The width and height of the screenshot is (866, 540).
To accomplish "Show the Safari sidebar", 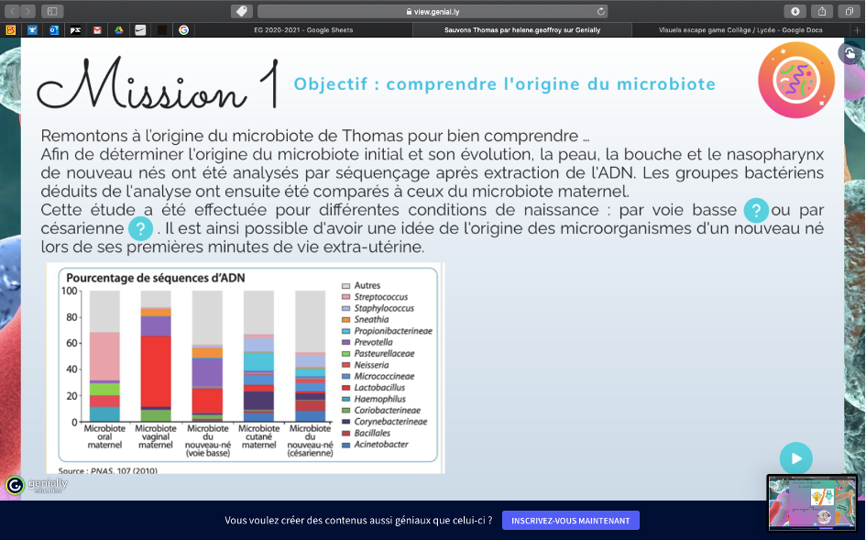I will [x=52, y=11].
